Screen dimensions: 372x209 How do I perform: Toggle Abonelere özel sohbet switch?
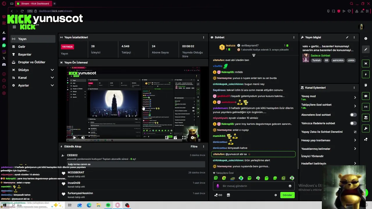(353, 115)
